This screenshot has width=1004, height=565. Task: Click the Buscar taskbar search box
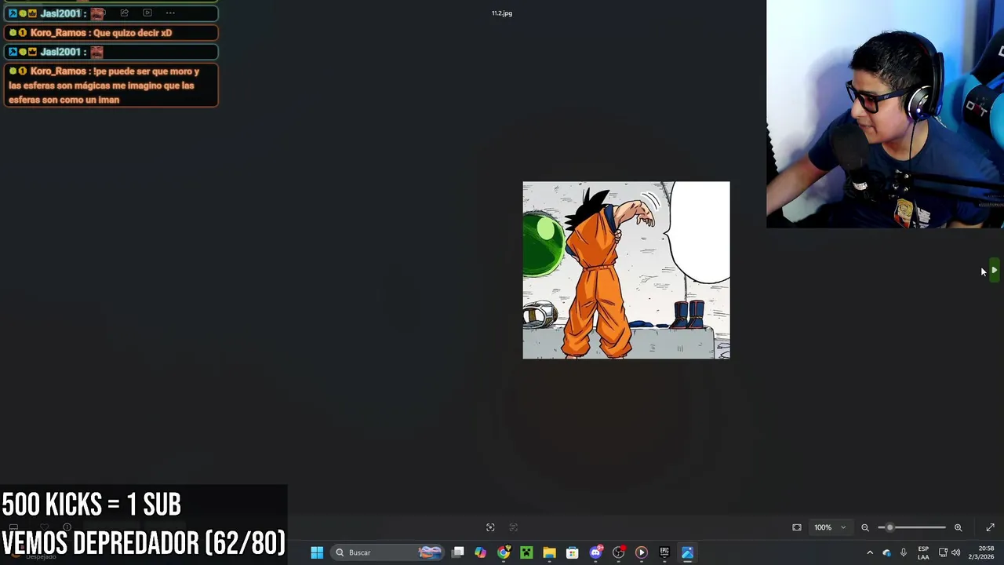pos(387,552)
